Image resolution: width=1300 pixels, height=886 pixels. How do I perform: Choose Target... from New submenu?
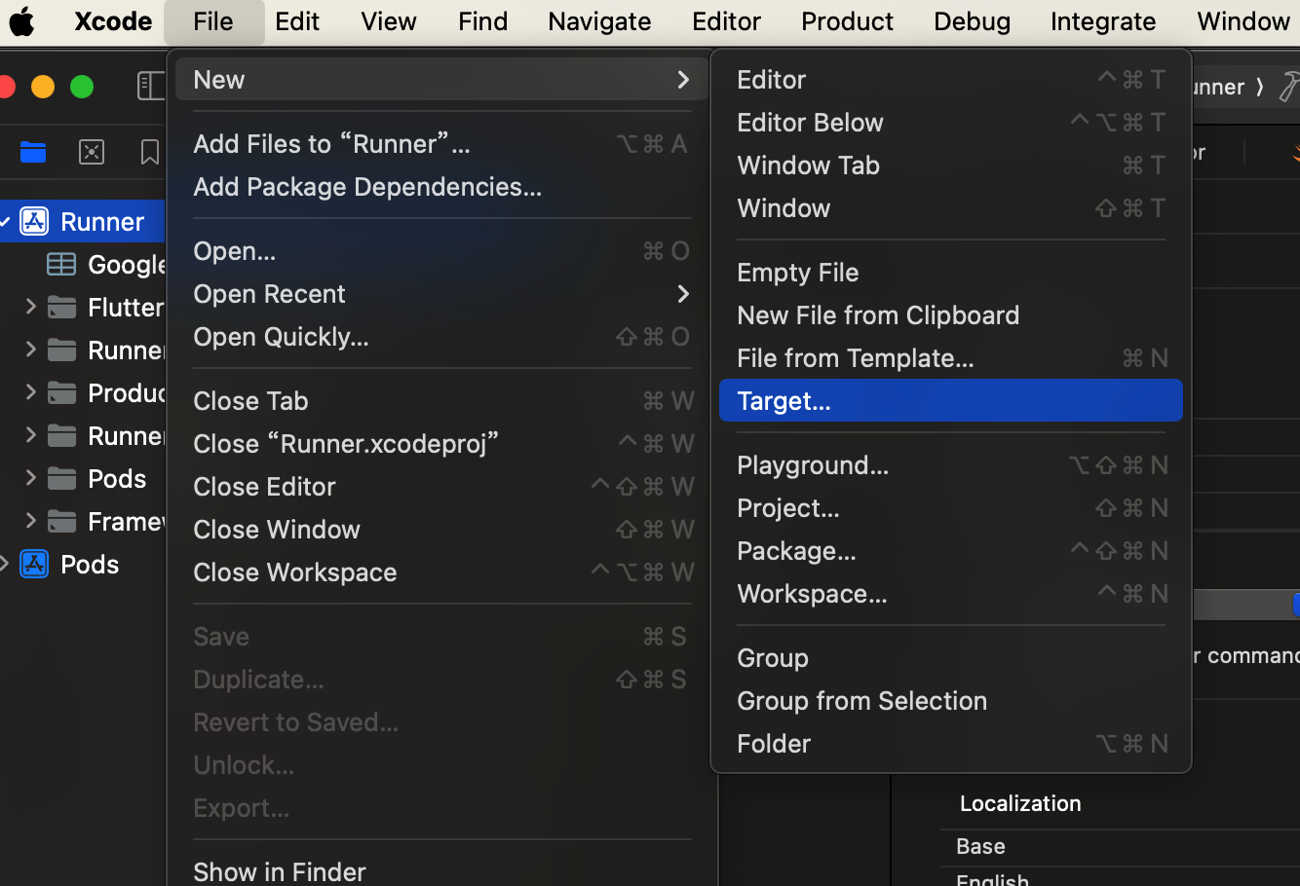point(950,400)
